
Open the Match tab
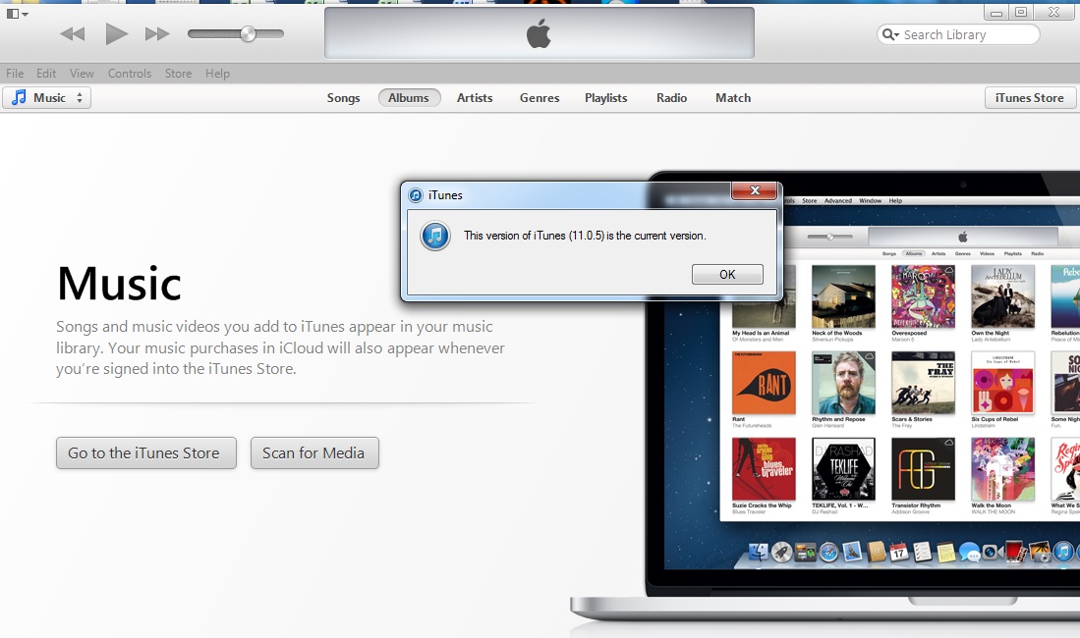point(733,98)
